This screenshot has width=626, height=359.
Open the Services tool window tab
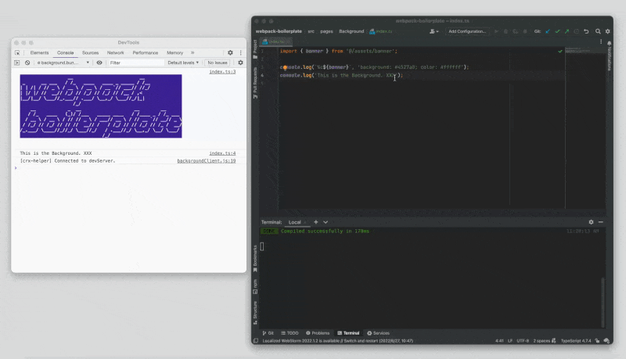(x=378, y=333)
